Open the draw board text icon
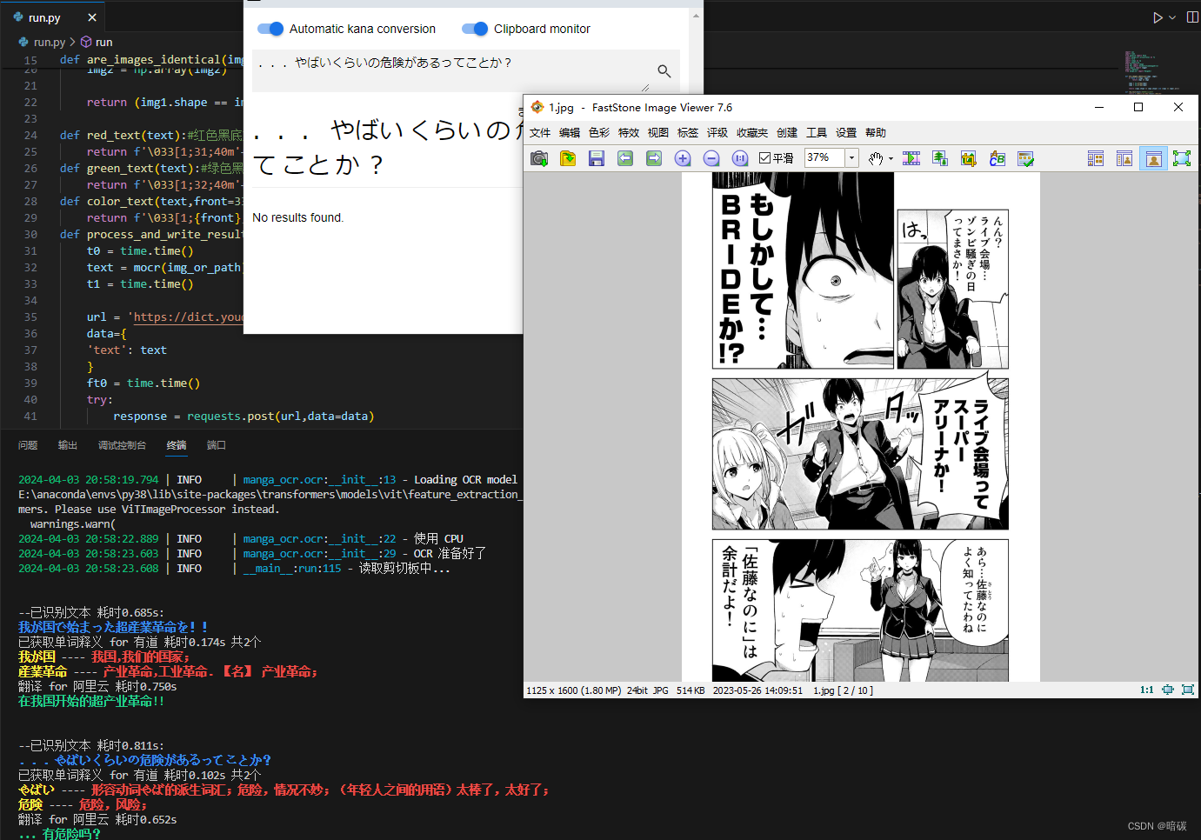This screenshot has width=1201, height=840. 997,158
